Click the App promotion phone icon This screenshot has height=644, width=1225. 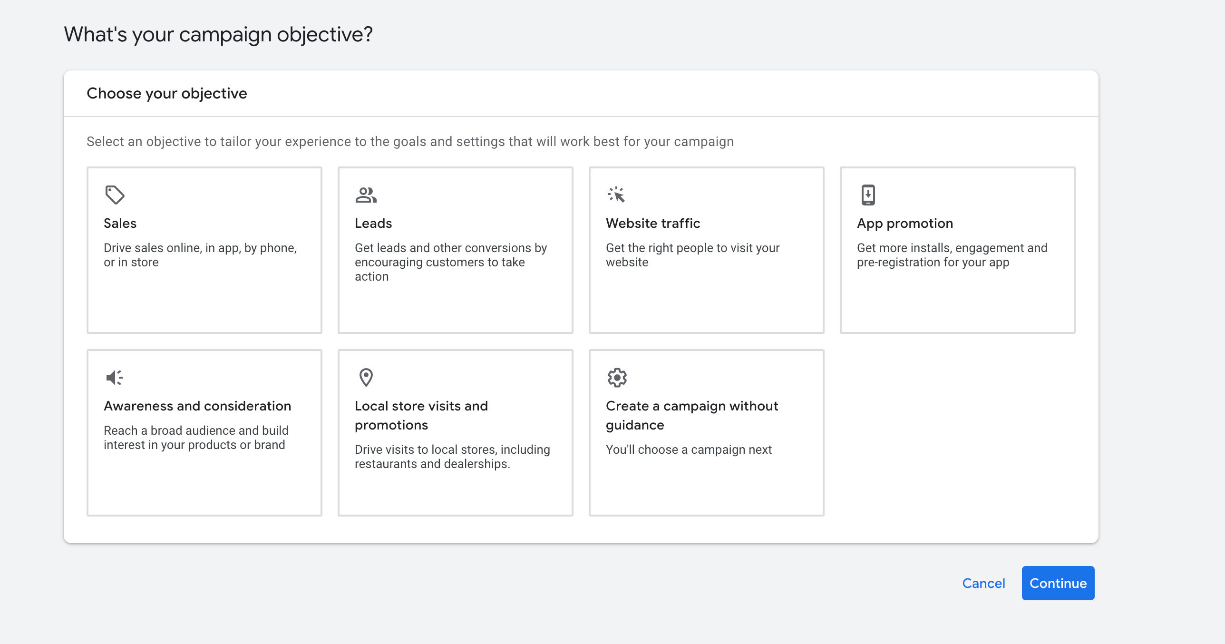(868, 195)
